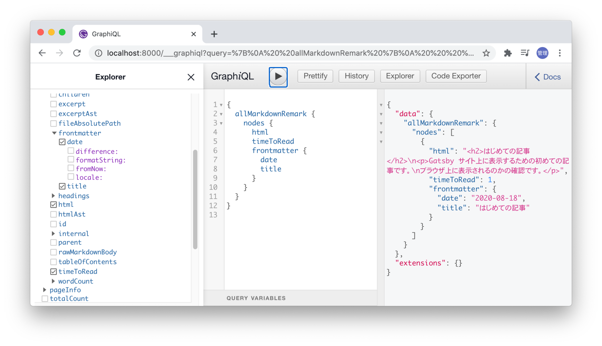This screenshot has width=602, height=346.
Task: Open the Code Exporter button
Action: (456, 76)
